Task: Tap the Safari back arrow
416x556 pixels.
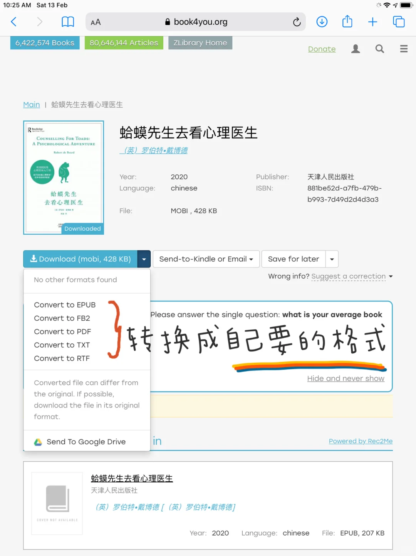Action: [x=14, y=22]
